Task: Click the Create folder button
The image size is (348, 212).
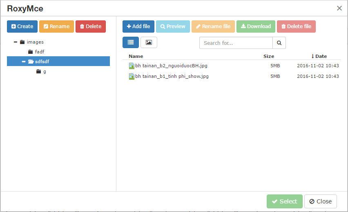Action: pyautogui.click(x=22, y=26)
